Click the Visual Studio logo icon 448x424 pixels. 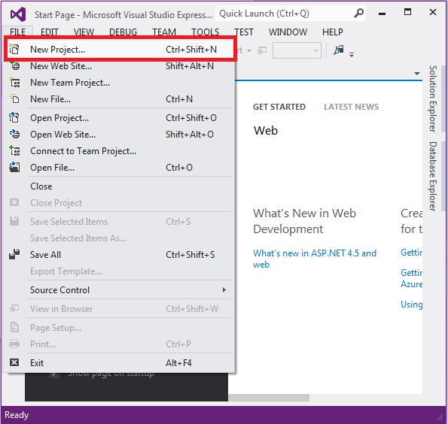18,14
